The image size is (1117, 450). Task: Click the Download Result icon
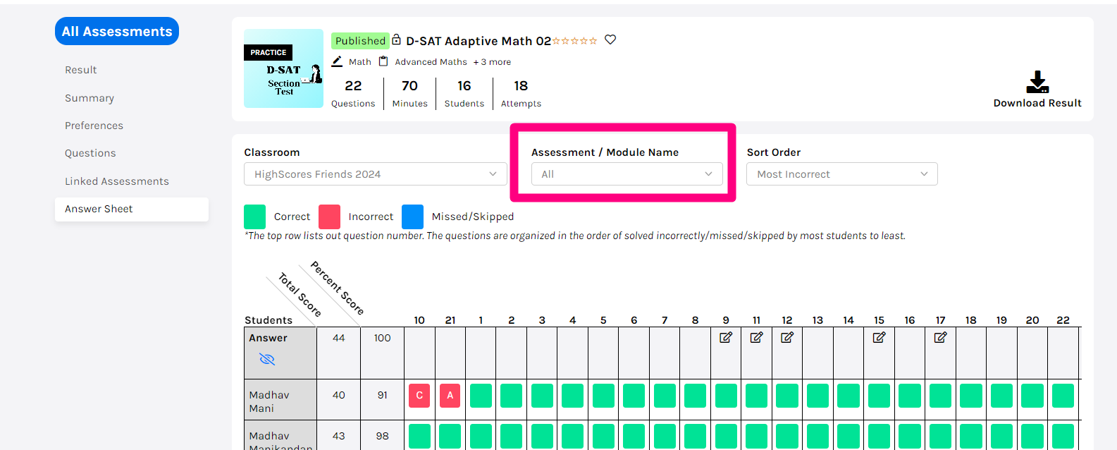(1037, 82)
